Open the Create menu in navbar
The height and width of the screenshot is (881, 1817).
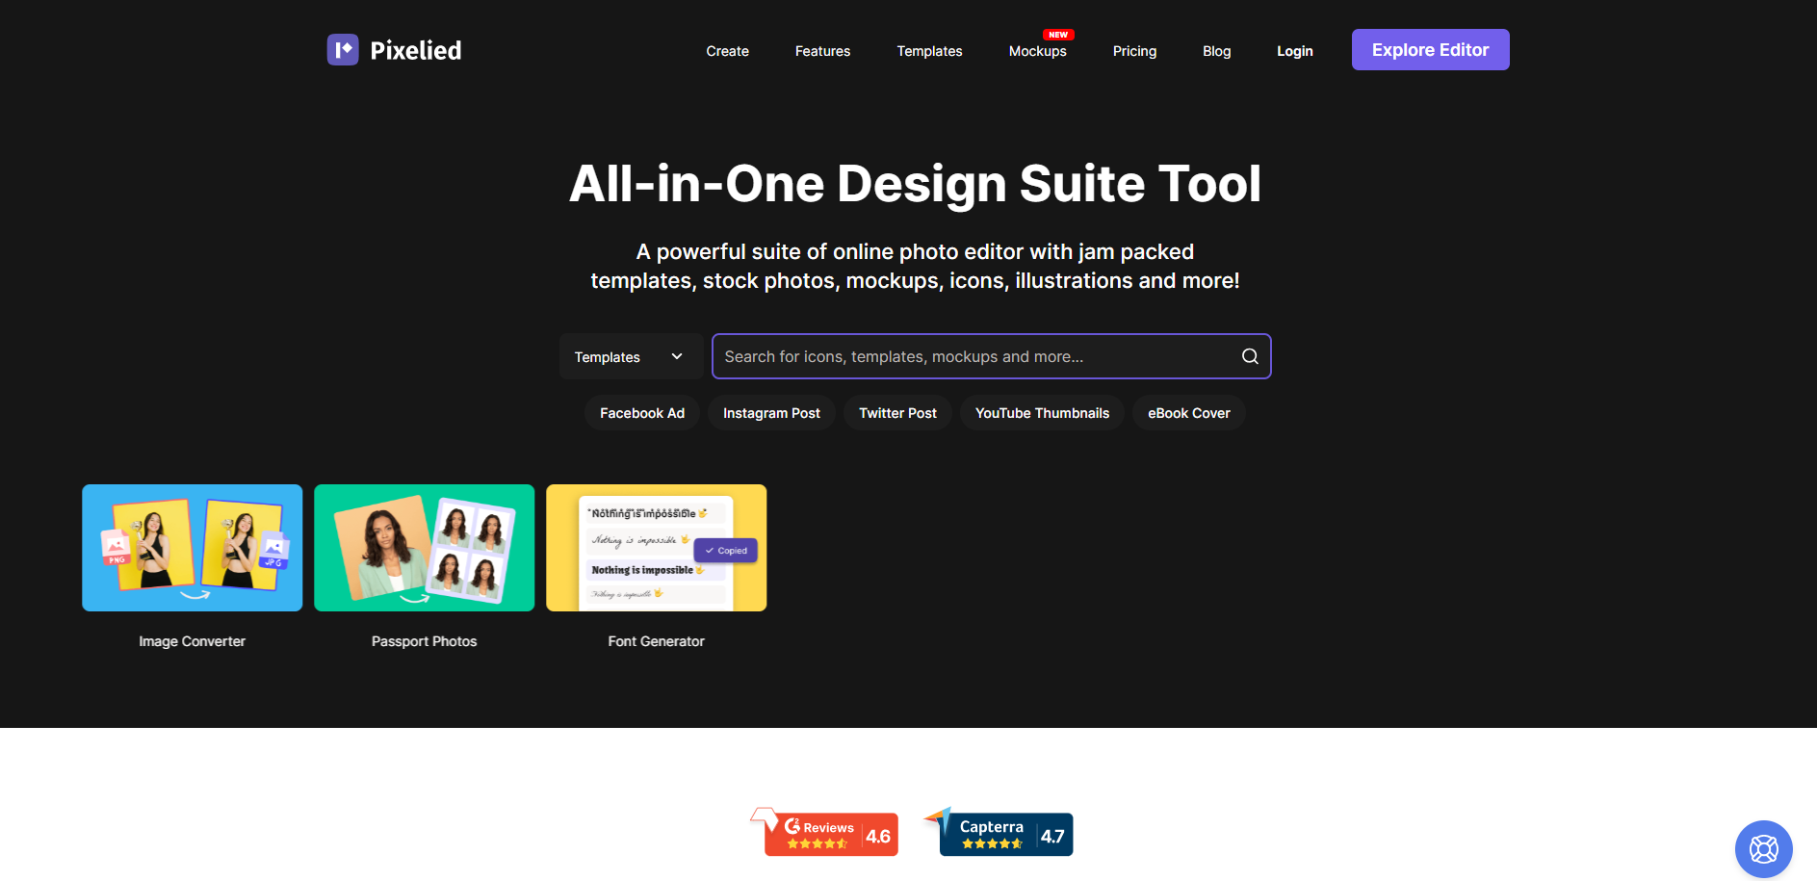pyautogui.click(x=727, y=51)
